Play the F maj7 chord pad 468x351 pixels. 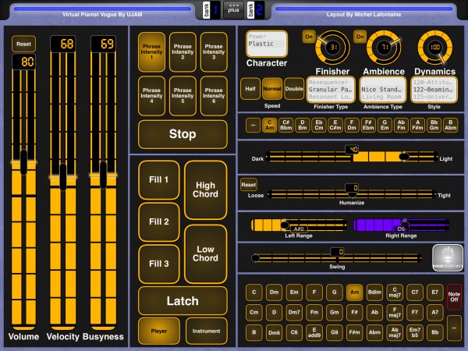click(395, 312)
